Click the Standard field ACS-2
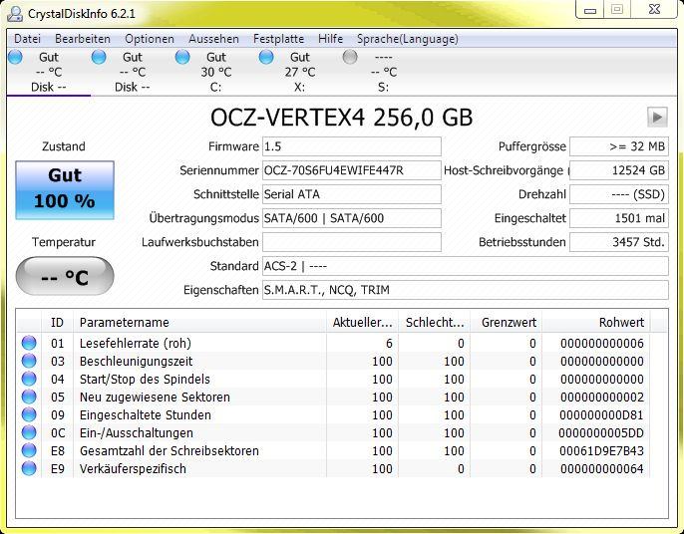The image size is (684, 534). click(x=465, y=266)
